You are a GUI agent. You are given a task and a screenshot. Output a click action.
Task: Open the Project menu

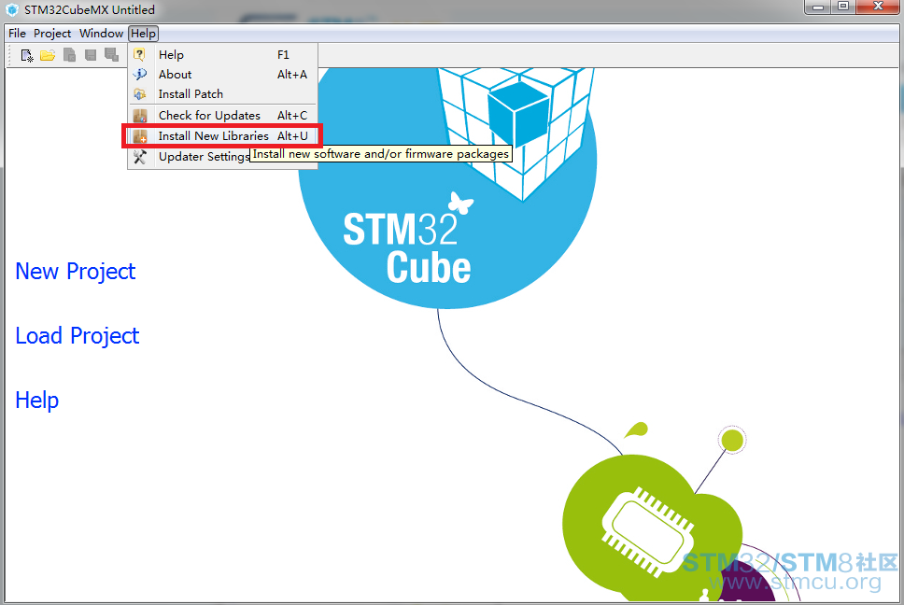(52, 34)
